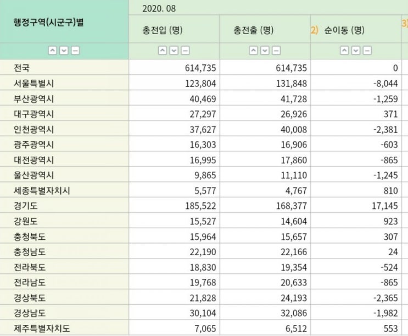Open footnote 2) beside 순이동 header

coord(314,30)
